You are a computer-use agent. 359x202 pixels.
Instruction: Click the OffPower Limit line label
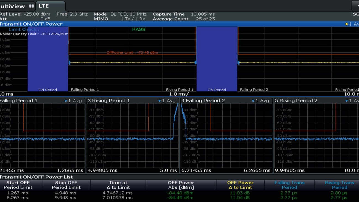point(132,53)
